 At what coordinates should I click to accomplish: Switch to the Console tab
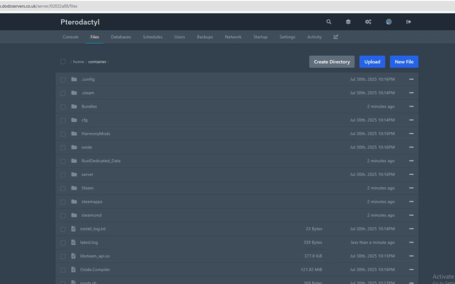(x=71, y=37)
